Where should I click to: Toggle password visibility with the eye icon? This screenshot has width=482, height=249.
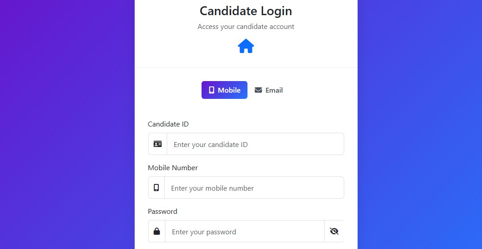click(334, 231)
